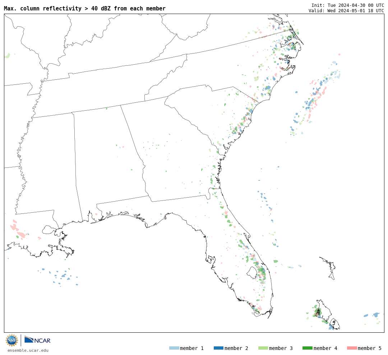Click the 'Valid: Wed 2024-05-01 18 UTC' text
This screenshot has width=388, height=355.
point(346,11)
